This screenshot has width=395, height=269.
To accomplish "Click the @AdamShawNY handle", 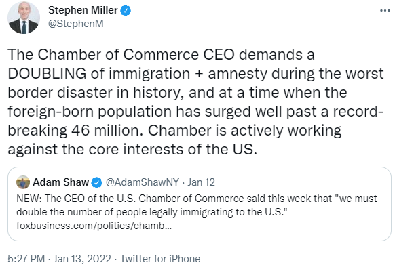I will pyautogui.click(x=143, y=182).
